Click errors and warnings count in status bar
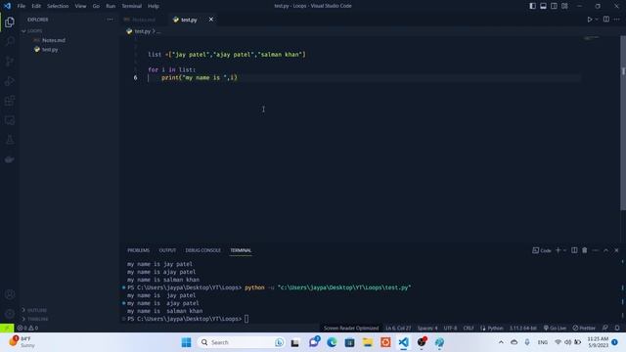626x352 pixels. click(27, 328)
